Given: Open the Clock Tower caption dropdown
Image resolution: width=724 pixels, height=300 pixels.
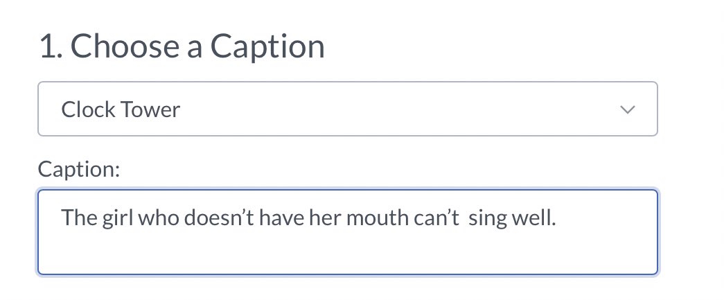Looking at the screenshot, I should point(346,109).
